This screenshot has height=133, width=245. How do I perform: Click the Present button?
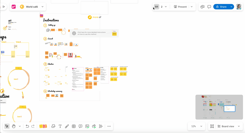point(180,7)
